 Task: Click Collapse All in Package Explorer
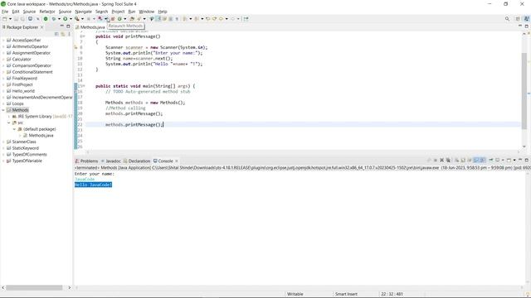pyautogui.click(x=56, y=34)
